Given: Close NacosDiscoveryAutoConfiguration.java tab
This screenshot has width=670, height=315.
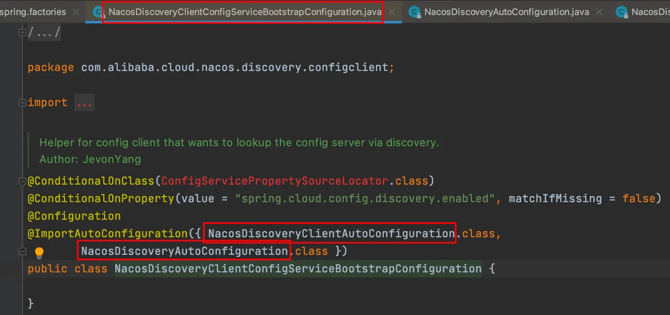Looking at the screenshot, I should tap(599, 12).
